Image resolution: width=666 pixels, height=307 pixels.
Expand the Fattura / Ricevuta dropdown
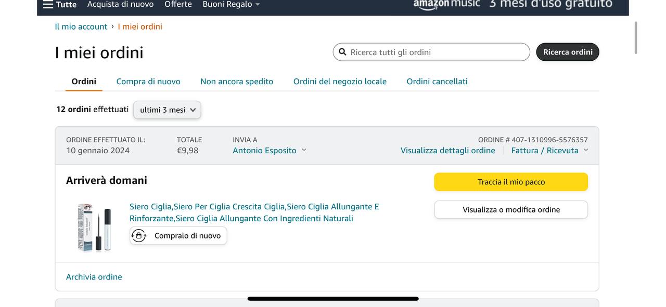(x=586, y=150)
